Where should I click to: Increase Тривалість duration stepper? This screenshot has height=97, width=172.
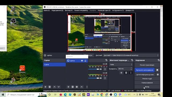pyautogui.click(x=131, y=68)
